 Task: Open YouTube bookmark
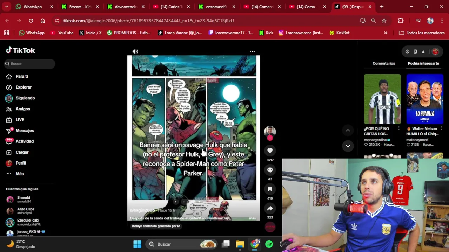62,33
